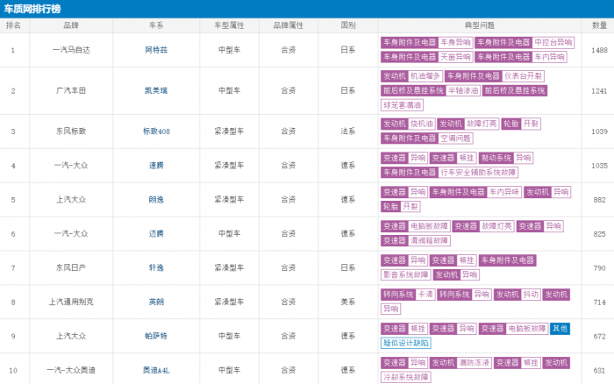The width and height of the screenshot is (614, 384).
Task: Open the 标致408 car series link
Action: [156, 132]
